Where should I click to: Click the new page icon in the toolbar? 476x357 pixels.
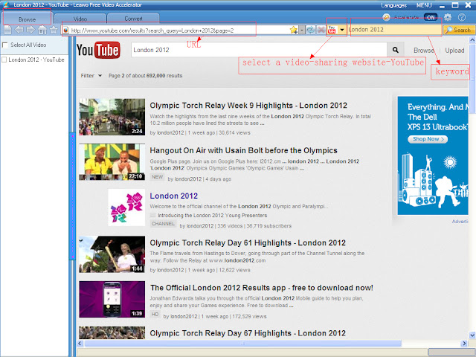8,30
